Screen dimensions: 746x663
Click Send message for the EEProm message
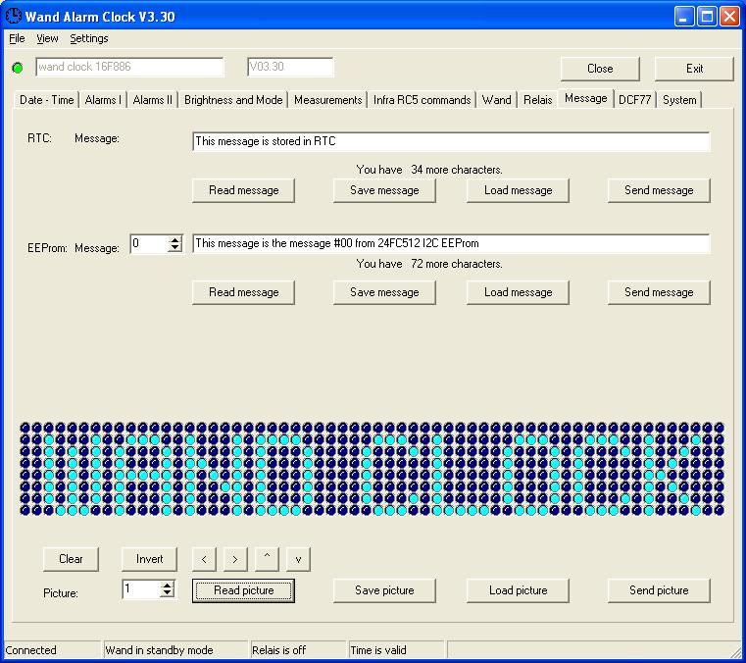coord(659,292)
